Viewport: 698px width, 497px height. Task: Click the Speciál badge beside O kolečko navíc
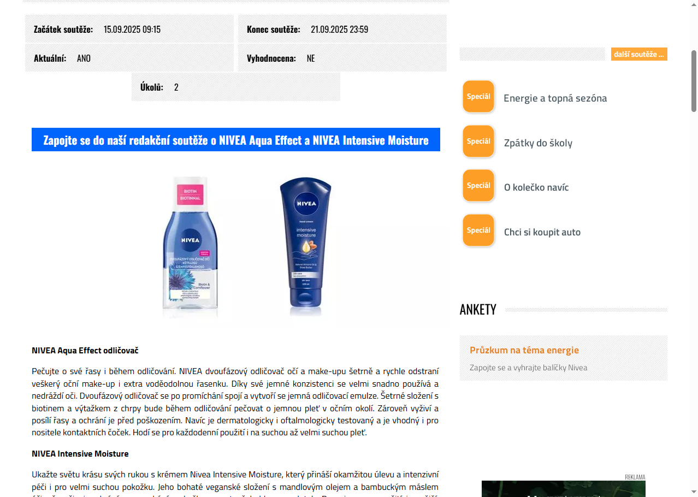478,186
